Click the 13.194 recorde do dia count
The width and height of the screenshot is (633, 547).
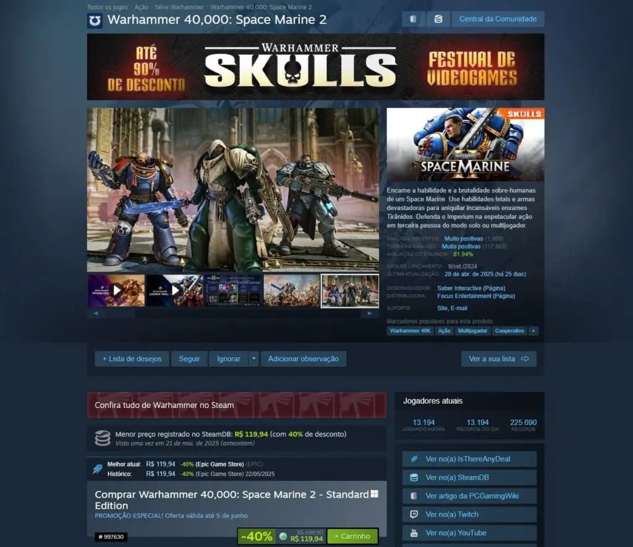[478, 422]
